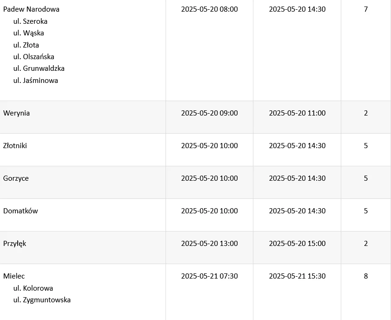This screenshot has width=391, height=320.
Task: Click ul. Olszańska in the list
Action: [33, 57]
